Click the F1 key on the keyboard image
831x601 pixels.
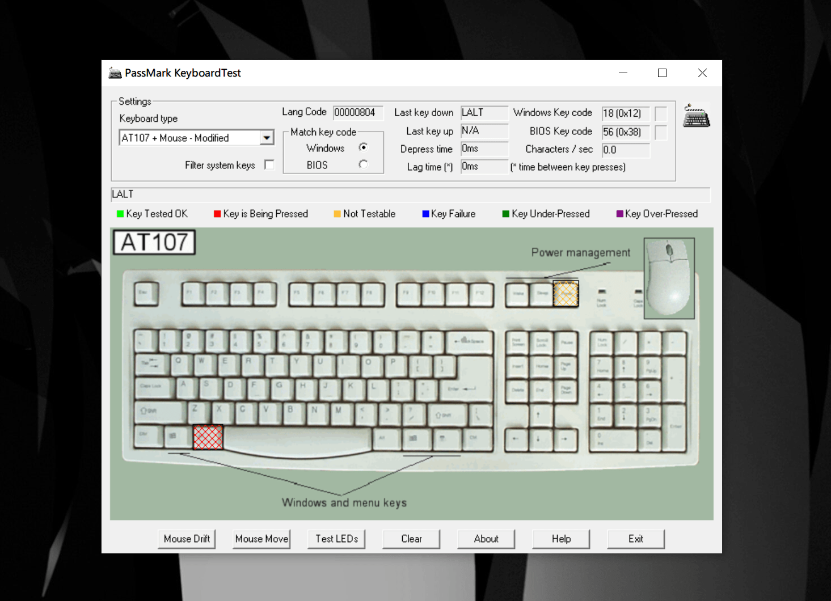193,293
